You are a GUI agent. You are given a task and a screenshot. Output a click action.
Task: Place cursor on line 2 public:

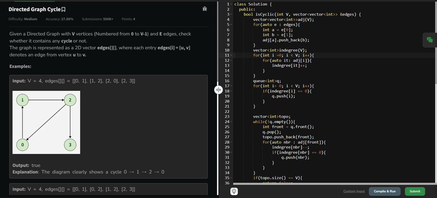[x=247, y=9]
